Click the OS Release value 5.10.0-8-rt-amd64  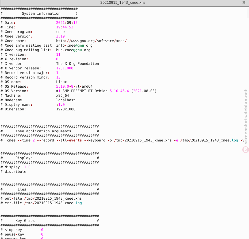(74, 86)
